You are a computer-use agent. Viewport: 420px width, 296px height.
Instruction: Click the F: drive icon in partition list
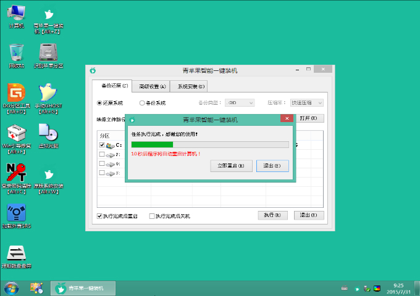110,155
